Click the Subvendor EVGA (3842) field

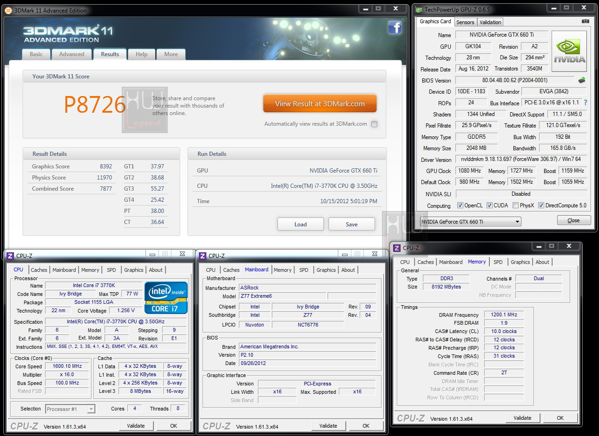pyautogui.click(x=553, y=91)
